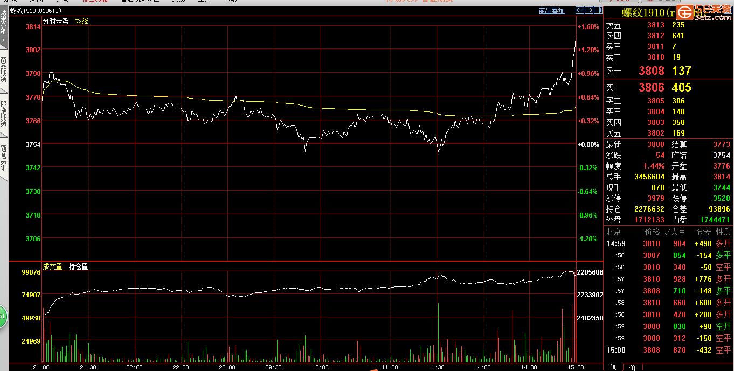
Task: Click the 卖一 ask price 3808
Action: click(652, 71)
